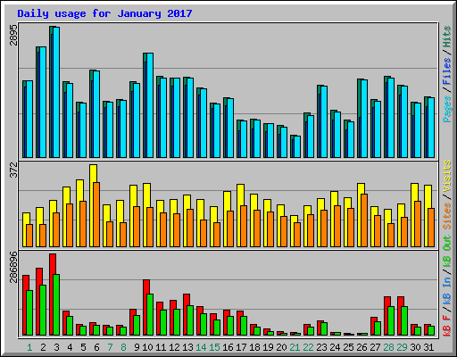This screenshot has height=357, width=457.
Task: Select weekend day label 22
Action: pyautogui.click(x=308, y=347)
